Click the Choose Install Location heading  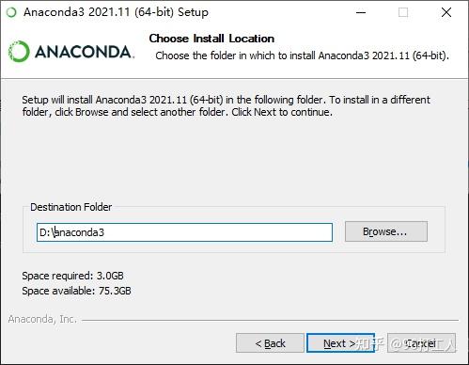point(211,39)
